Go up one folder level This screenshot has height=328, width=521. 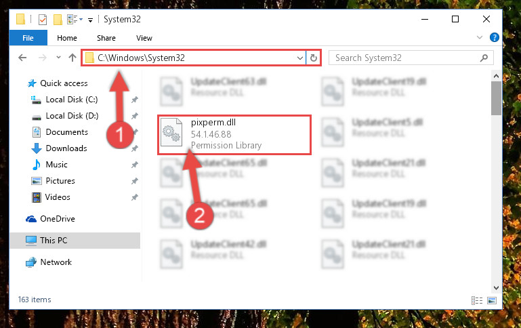click(72, 58)
